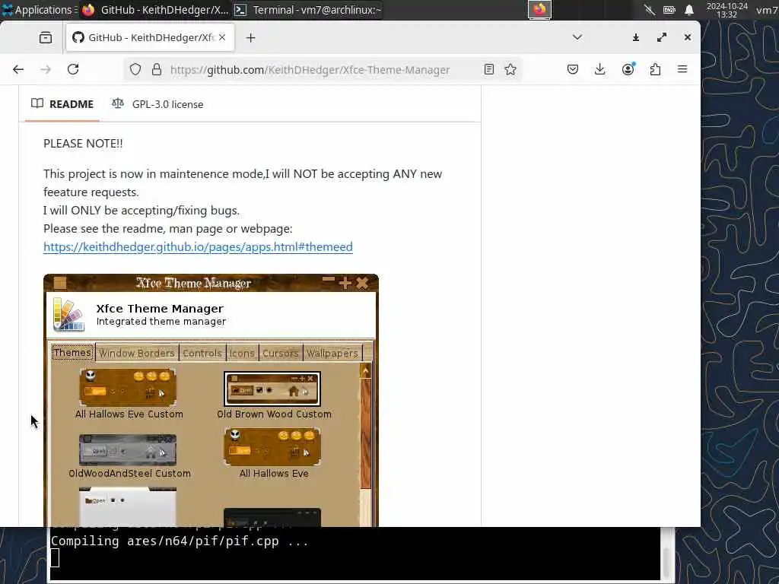Image resolution: width=779 pixels, height=584 pixels.
Task: Click the Controls tab in the screenshot
Action: pos(202,353)
